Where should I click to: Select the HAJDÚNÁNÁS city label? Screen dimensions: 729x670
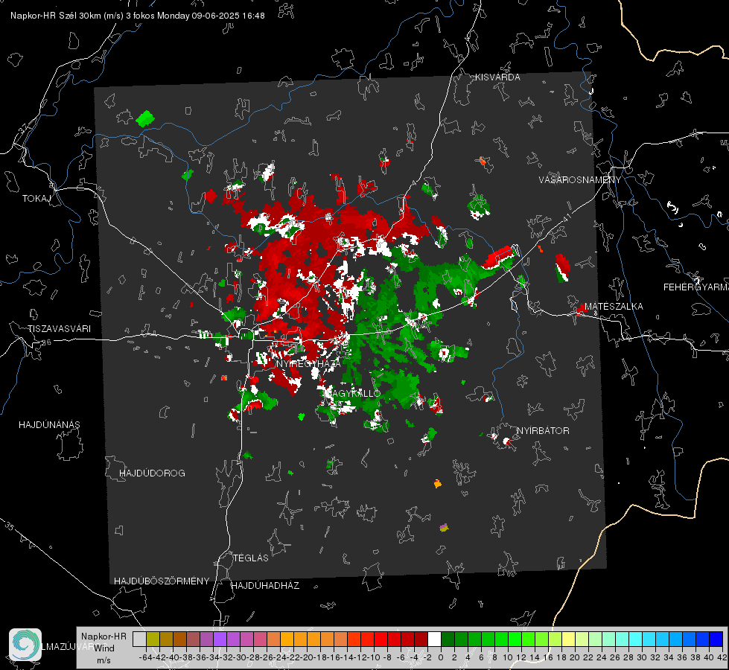tap(49, 425)
